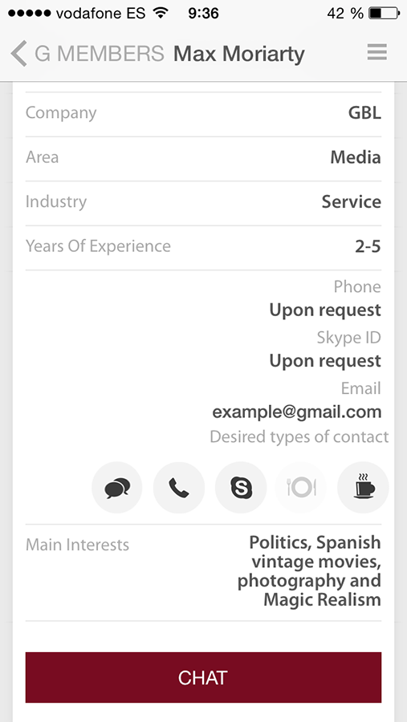Tap the Years Of Experience row

tap(203, 247)
